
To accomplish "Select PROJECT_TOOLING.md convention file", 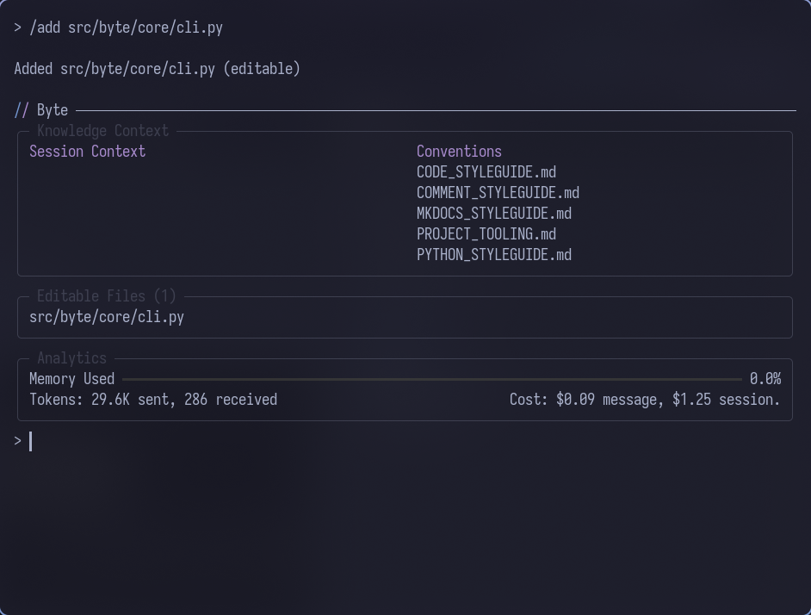I will point(486,234).
